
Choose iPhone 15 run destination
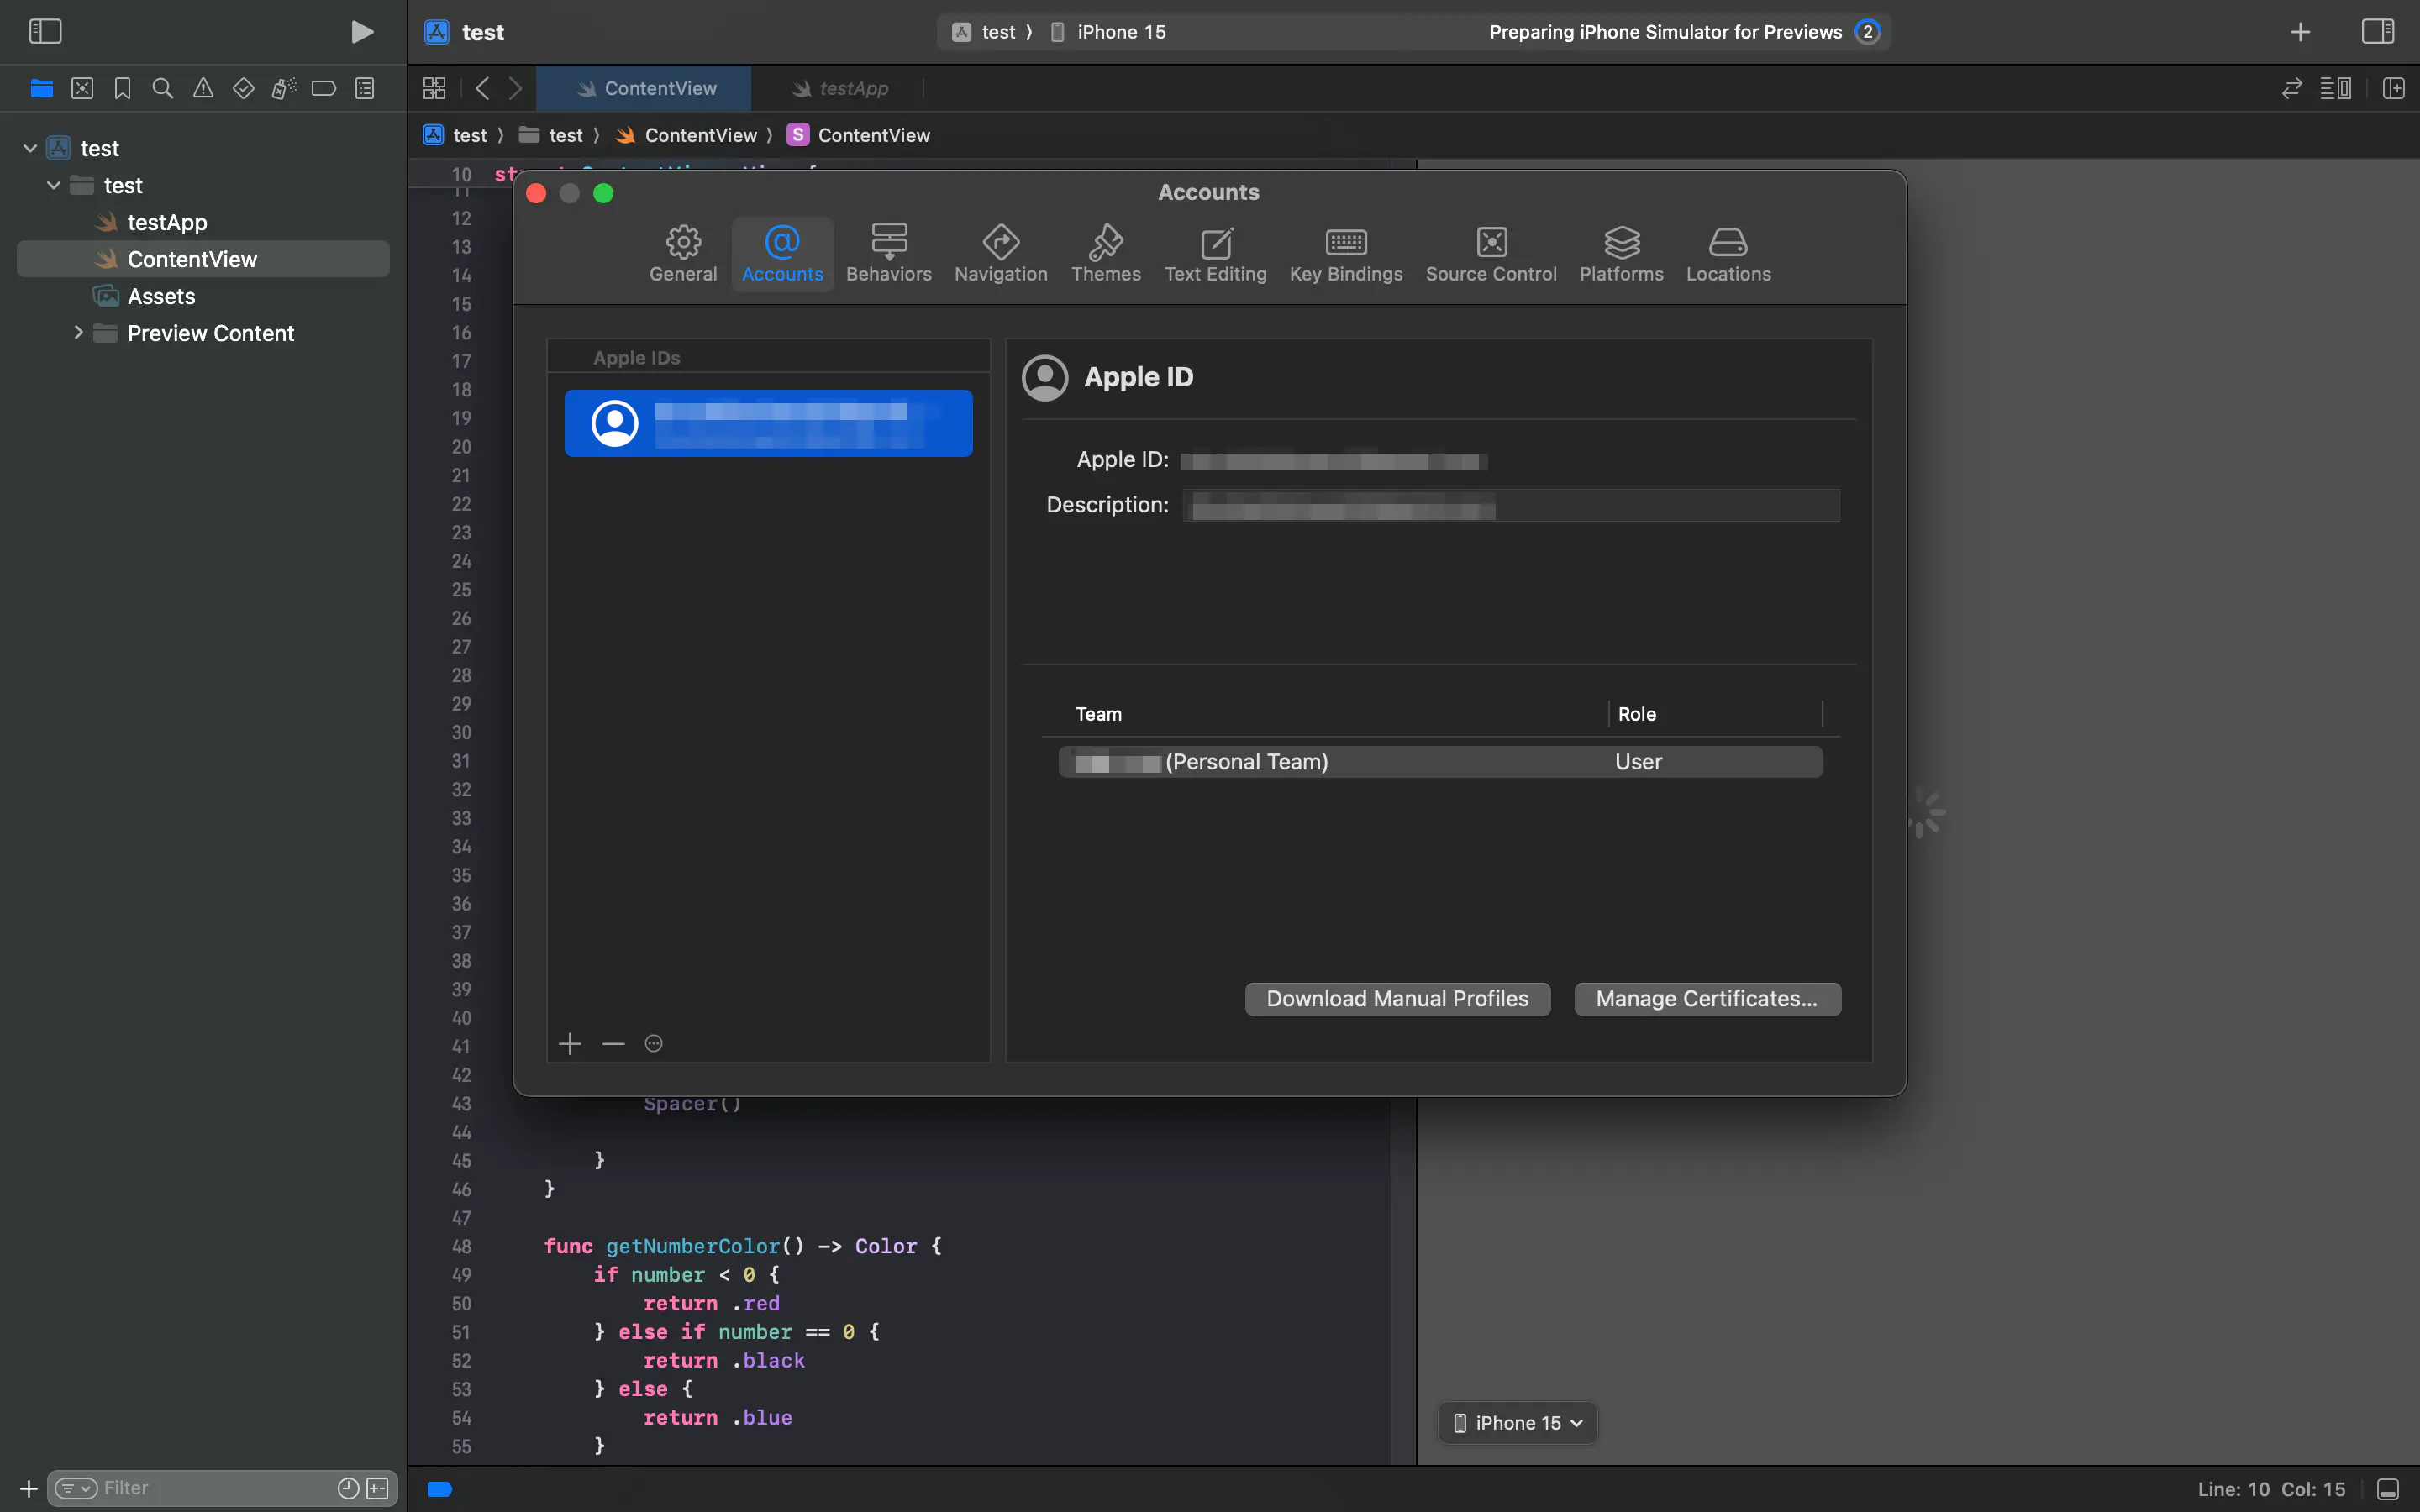pyautogui.click(x=1108, y=32)
